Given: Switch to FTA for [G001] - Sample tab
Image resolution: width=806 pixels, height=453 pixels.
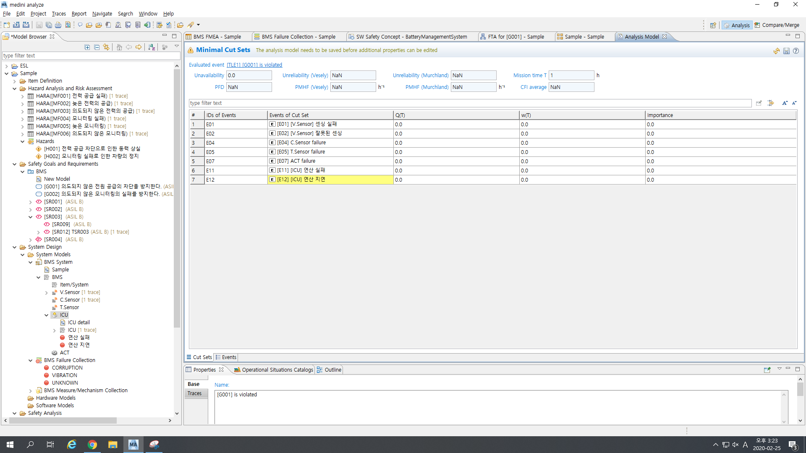Looking at the screenshot, I should coord(516,37).
